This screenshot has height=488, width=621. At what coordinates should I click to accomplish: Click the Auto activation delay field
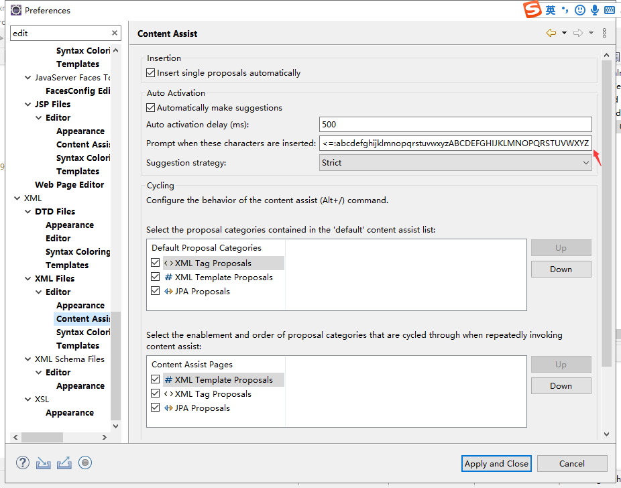(x=455, y=125)
